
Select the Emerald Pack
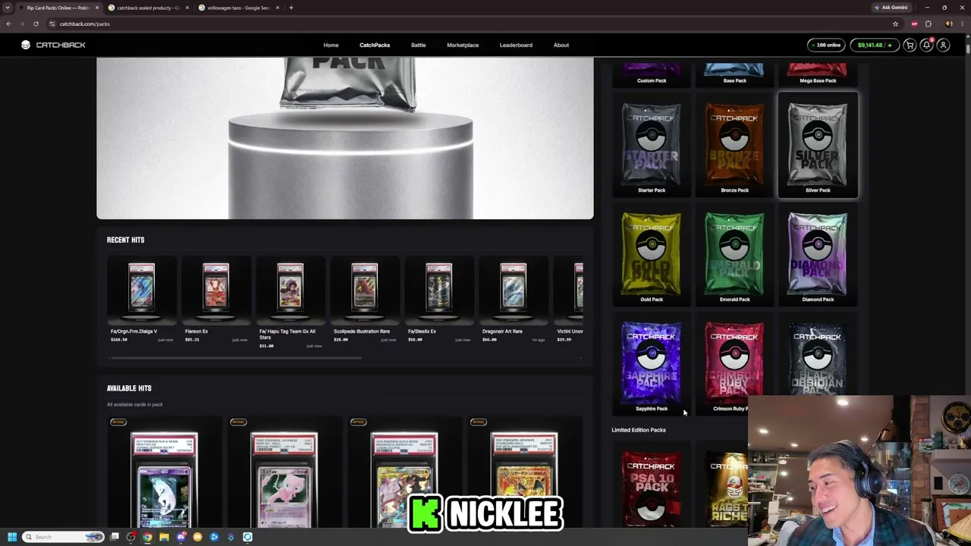click(x=734, y=256)
